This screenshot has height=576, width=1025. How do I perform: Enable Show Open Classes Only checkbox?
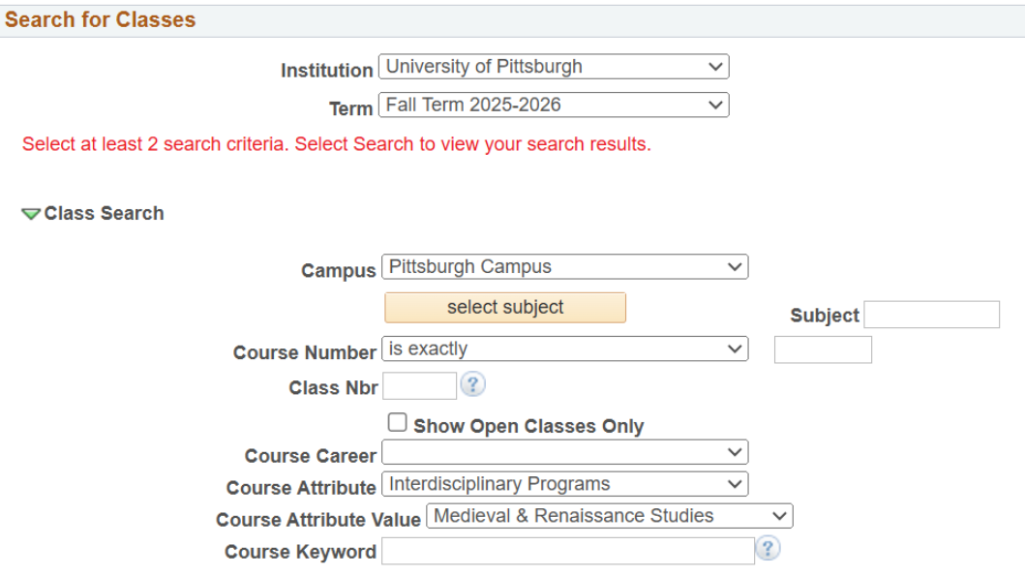(x=397, y=423)
